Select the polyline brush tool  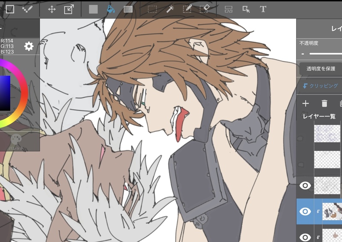pyautogui.click(x=27, y=9)
